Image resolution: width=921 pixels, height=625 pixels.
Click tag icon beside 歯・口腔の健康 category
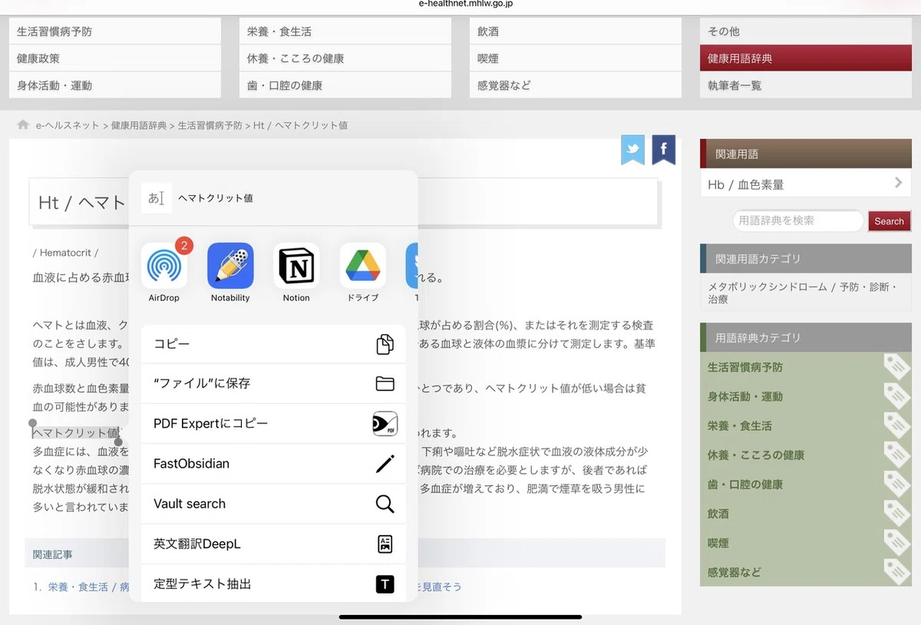tap(896, 484)
